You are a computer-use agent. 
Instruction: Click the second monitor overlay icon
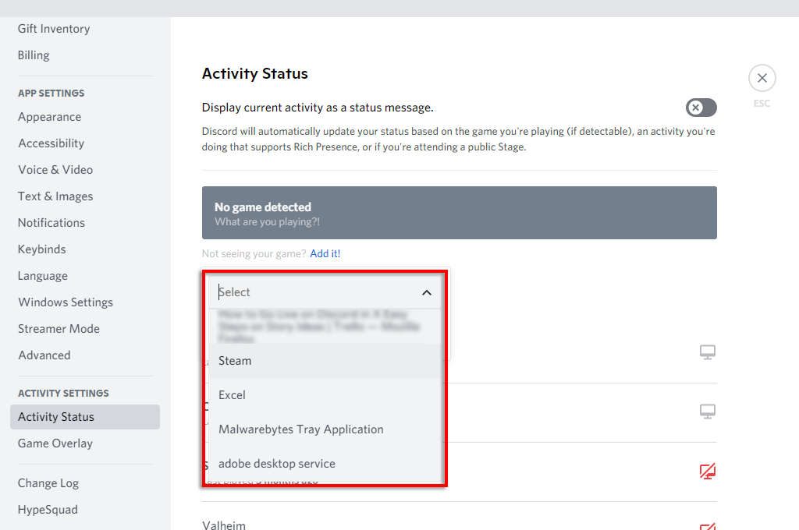click(707, 411)
